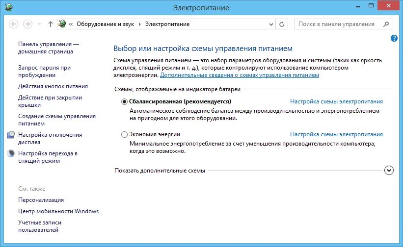Select the Оборудование и звук breadcrumb
This screenshot has width=403, height=247.
point(106,24)
